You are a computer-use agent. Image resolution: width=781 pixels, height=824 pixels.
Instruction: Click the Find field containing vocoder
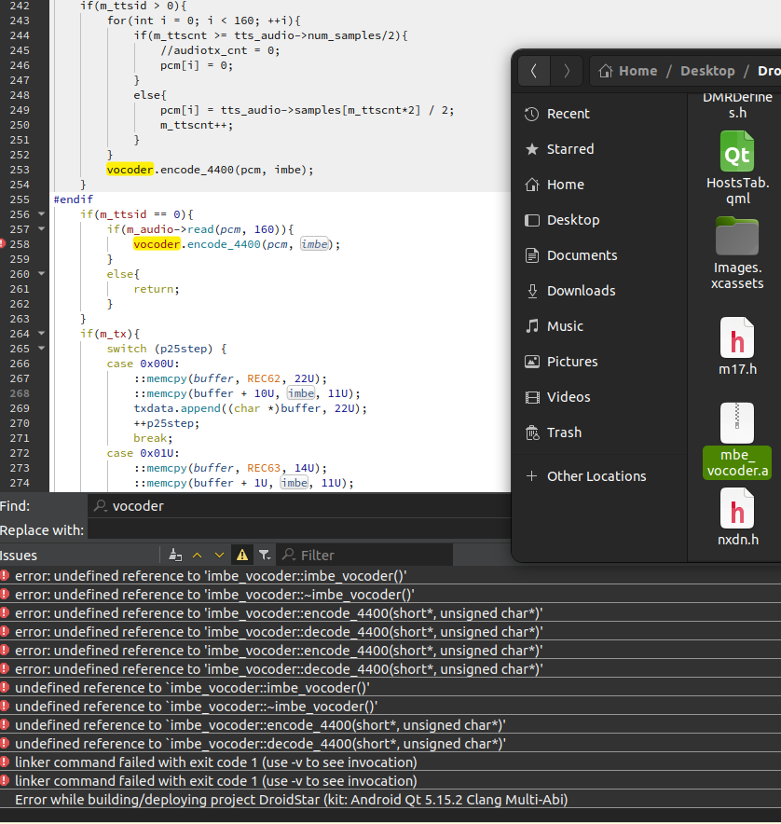click(x=298, y=506)
